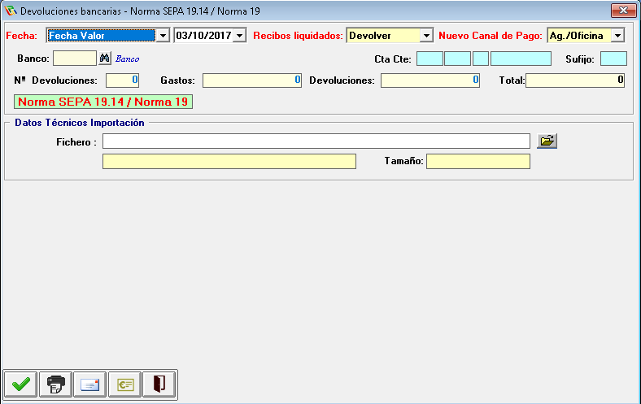Close the Devoluciones bancarias window
This screenshot has height=404, width=641.
623,11
